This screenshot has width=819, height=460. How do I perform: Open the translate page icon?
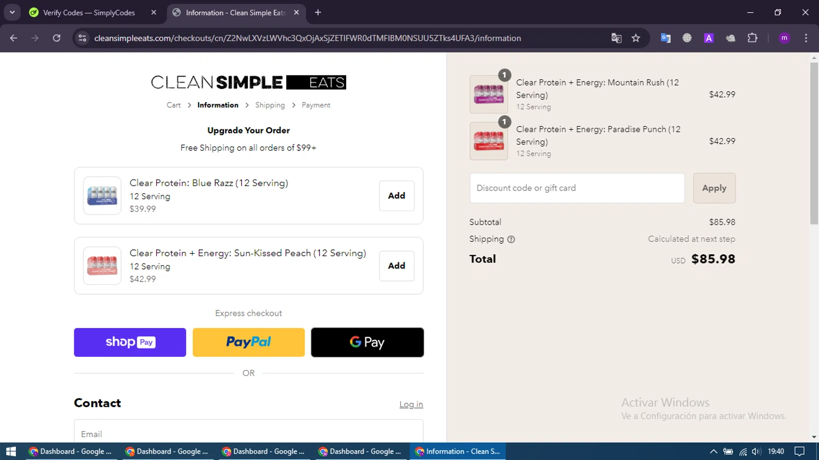coord(616,38)
